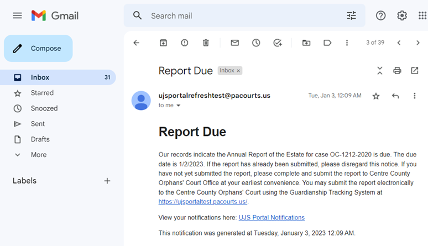Screen dimensions: 428x246
Task: Delete the Report Due email
Action: click(206, 43)
